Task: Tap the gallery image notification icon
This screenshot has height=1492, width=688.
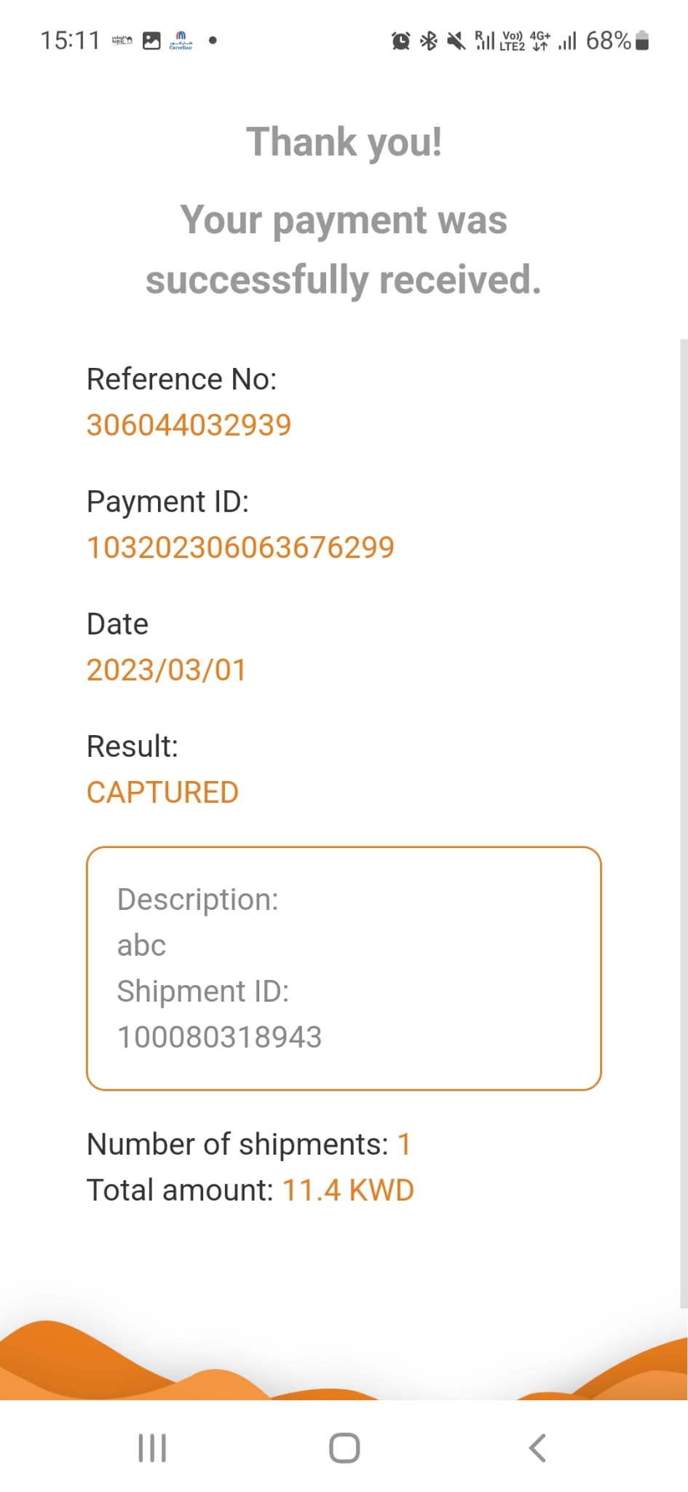Action: (x=151, y=41)
